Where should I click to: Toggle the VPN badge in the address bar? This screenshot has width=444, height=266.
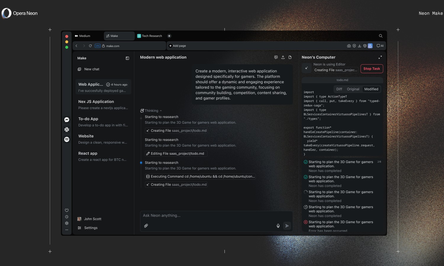coord(98,46)
